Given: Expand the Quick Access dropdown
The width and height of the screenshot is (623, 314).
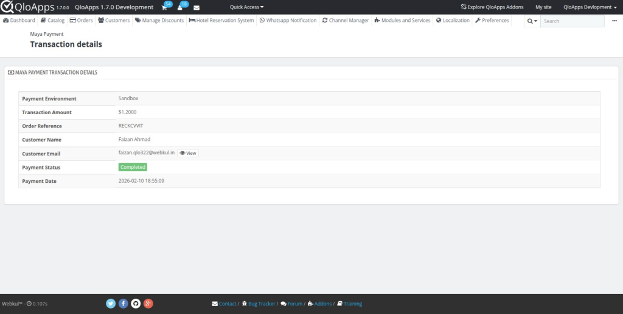Looking at the screenshot, I should click(x=246, y=7).
